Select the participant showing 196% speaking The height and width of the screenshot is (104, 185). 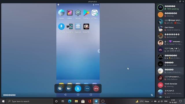point(170,8)
